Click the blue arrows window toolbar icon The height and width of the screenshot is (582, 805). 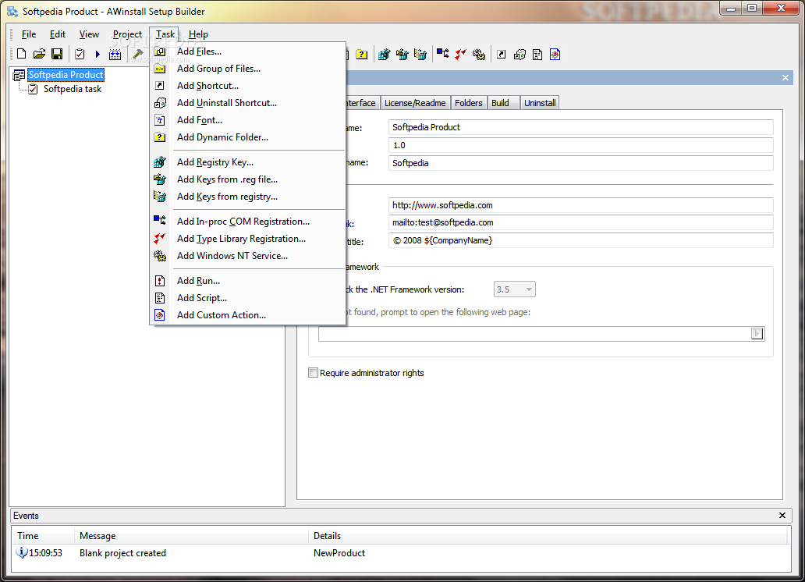[x=115, y=54]
